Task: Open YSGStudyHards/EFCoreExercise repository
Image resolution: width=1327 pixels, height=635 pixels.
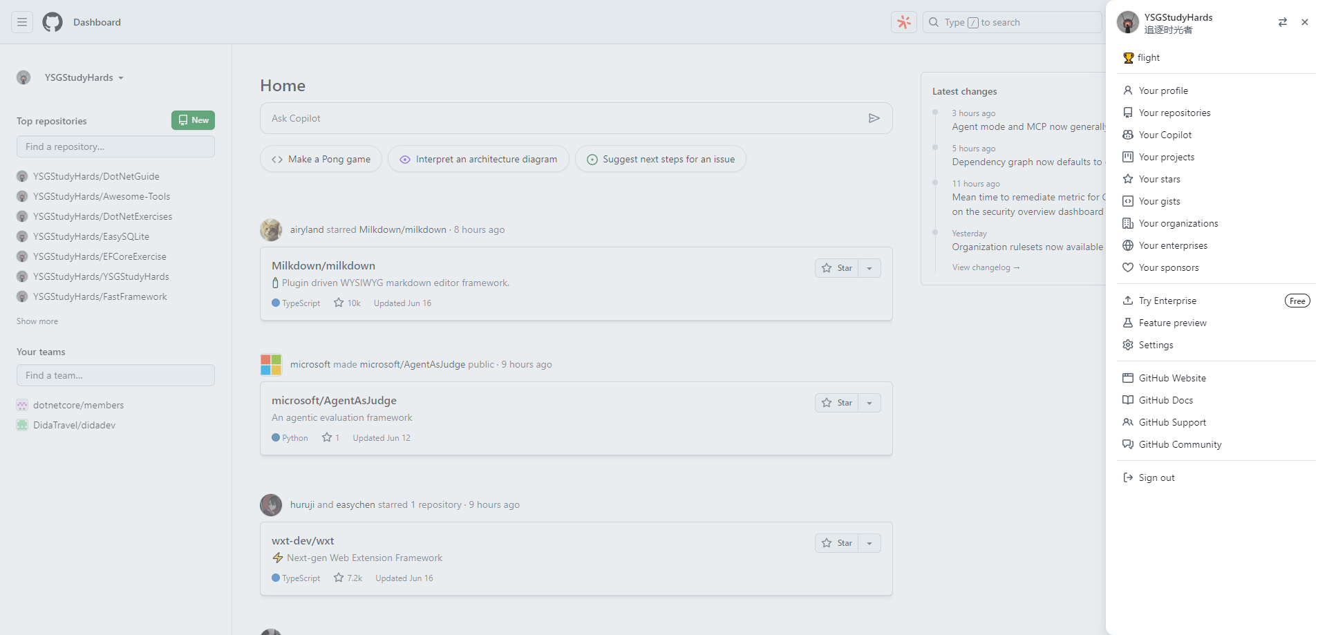Action: (100, 256)
